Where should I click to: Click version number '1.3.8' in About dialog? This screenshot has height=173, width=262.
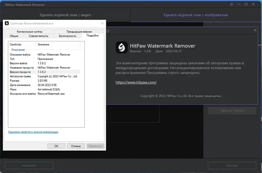pos(147,51)
